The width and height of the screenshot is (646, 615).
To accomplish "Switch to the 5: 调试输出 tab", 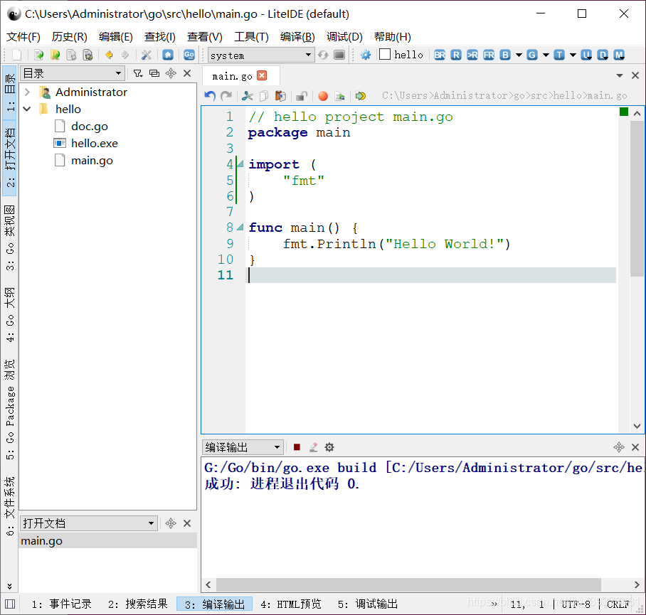I will [x=368, y=604].
